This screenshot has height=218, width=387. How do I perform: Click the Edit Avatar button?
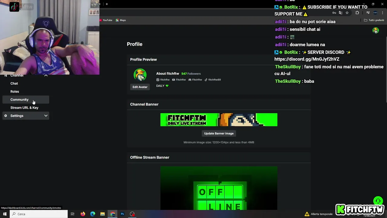coord(140,87)
